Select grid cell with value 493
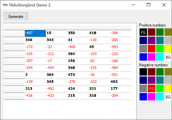172x120 pixels. coord(121,82)
